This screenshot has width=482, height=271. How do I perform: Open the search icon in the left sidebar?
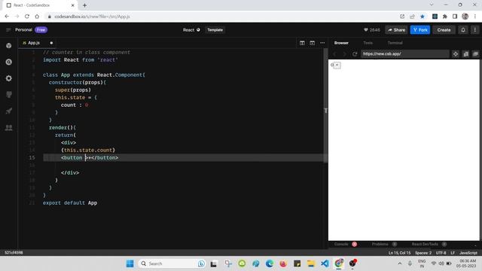tap(9, 62)
